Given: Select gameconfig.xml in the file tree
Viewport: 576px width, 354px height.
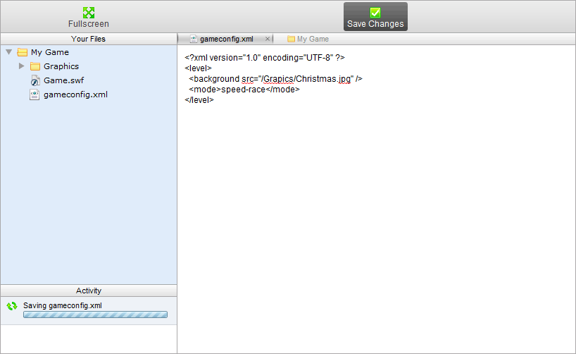Looking at the screenshot, I should tap(75, 94).
